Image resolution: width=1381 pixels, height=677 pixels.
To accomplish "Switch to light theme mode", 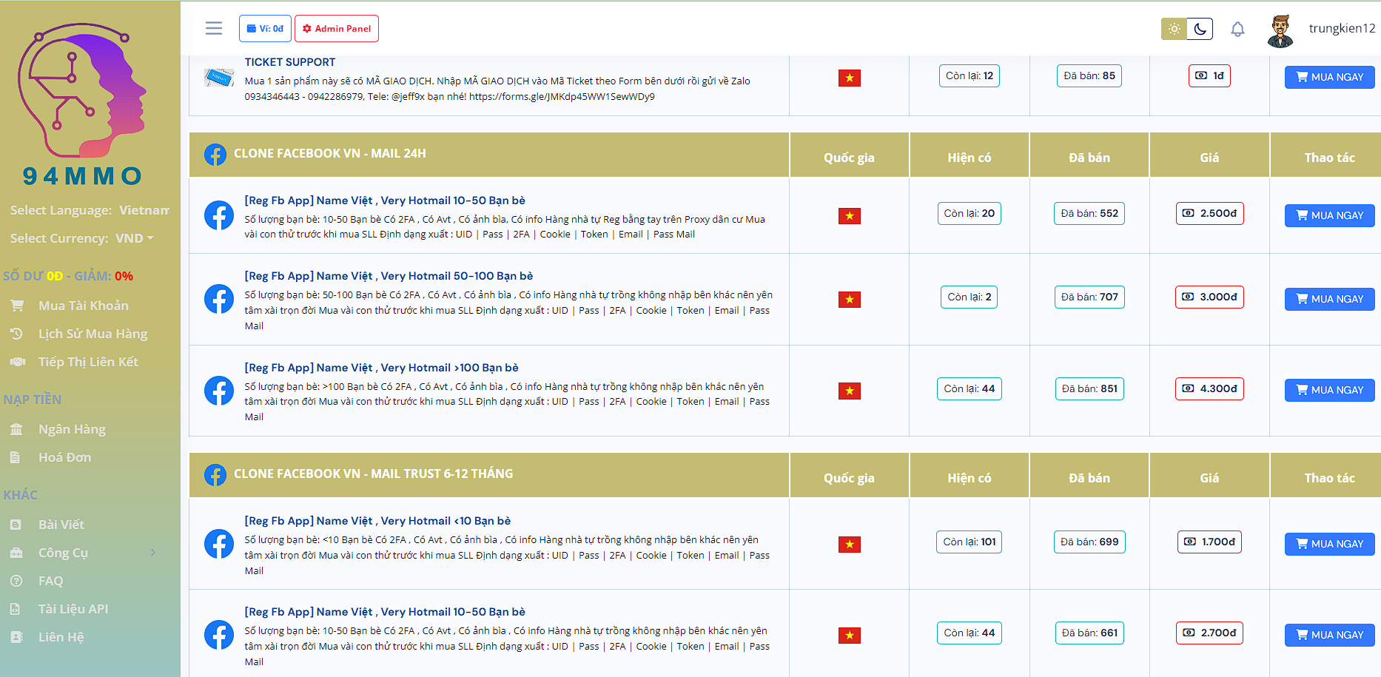I will pyautogui.click(x=1174, y=29).
